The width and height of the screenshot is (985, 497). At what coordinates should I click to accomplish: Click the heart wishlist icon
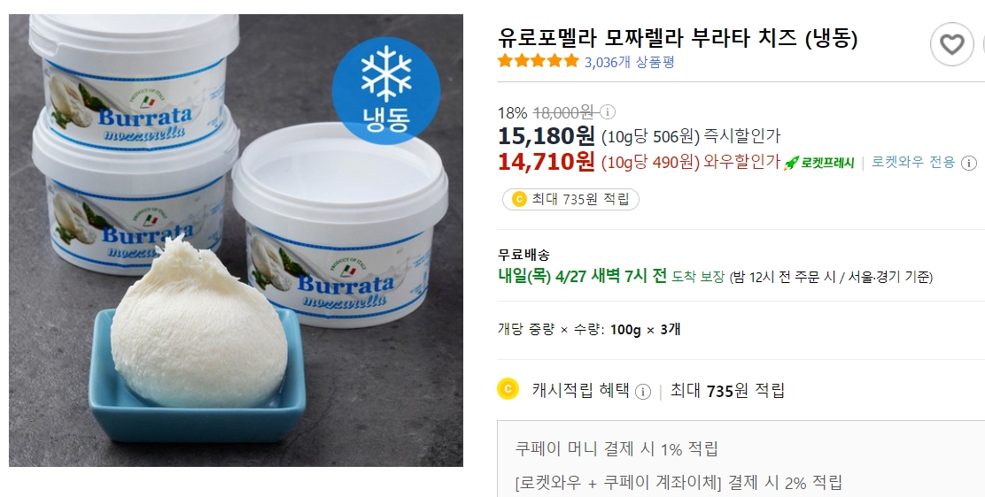pyautogui.click(x=951, y=44)
